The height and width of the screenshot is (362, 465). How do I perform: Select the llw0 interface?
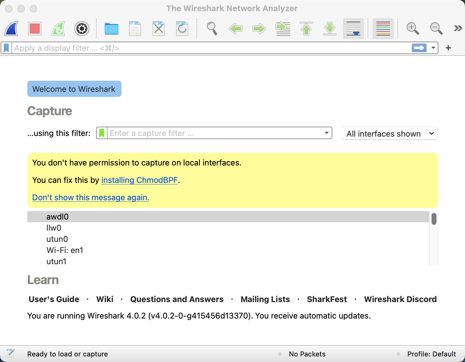click(x=228, y=228)
